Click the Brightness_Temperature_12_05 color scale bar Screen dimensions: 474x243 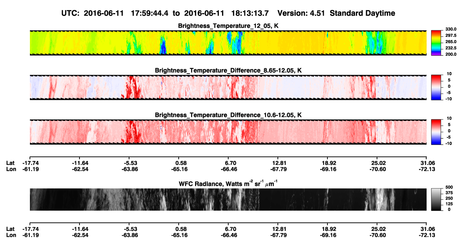tap(435, 43)
